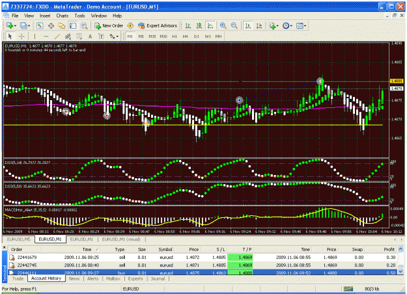
Task: Toggle the Navigator window icon
Action: (62, 25)
